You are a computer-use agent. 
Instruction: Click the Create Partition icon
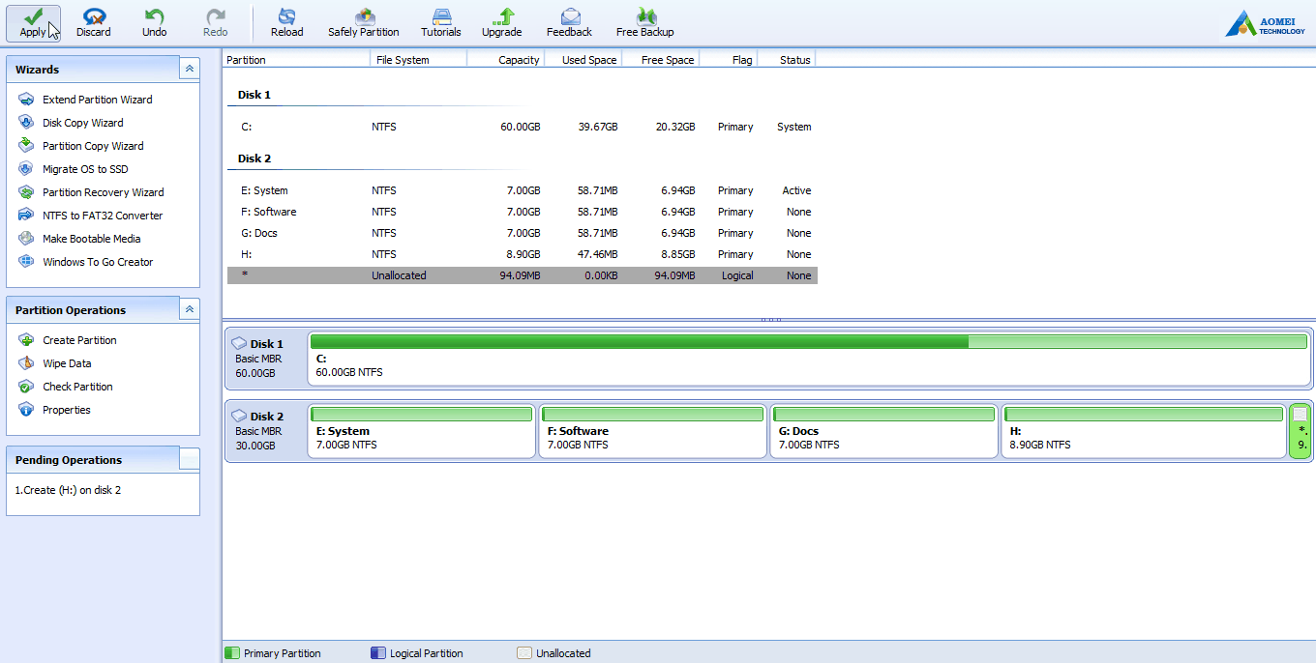(26, 339)
